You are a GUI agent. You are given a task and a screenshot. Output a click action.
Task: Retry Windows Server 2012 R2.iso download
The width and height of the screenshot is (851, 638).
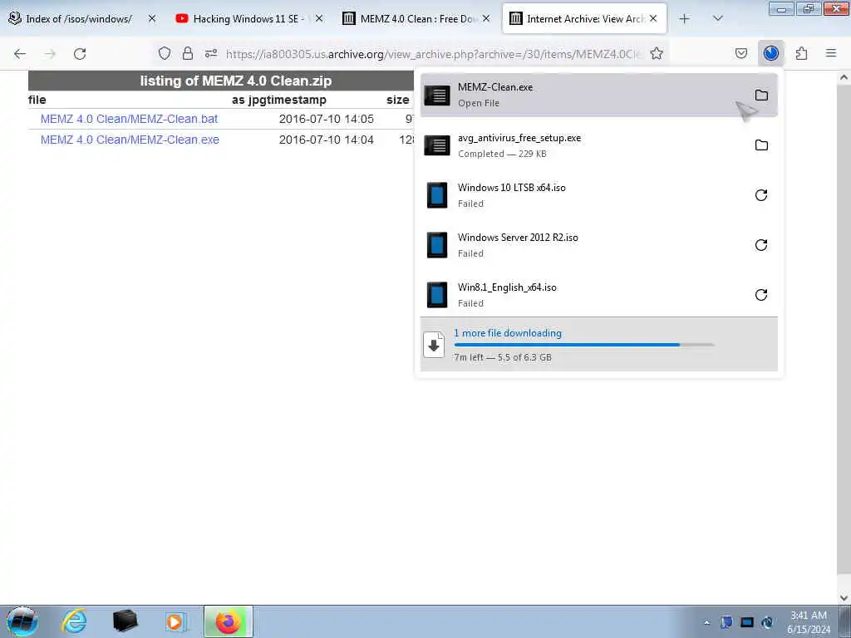[x=761, y=245]
